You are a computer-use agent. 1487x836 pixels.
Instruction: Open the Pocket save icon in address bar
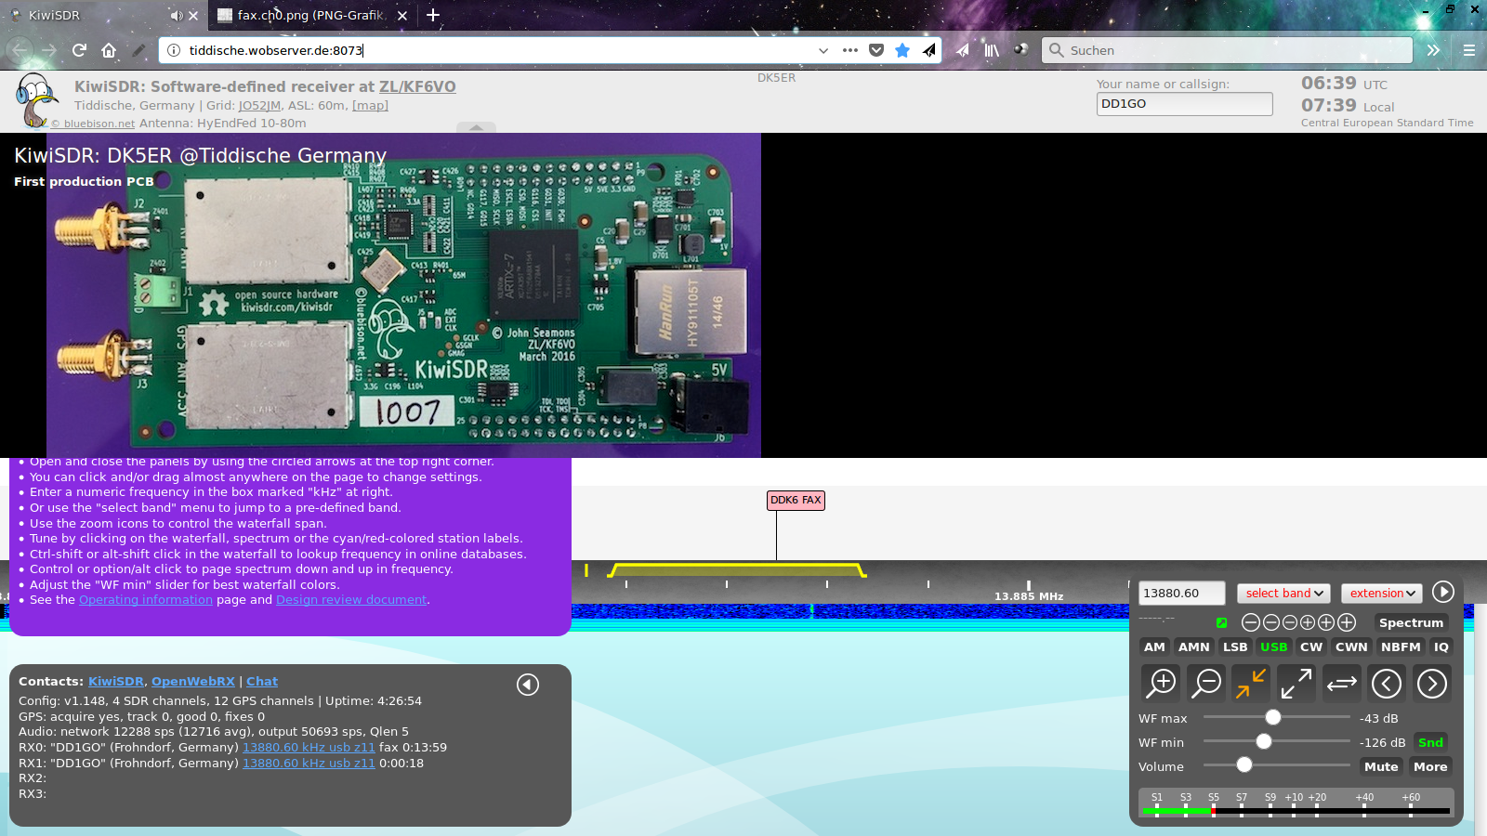point(875,50)
